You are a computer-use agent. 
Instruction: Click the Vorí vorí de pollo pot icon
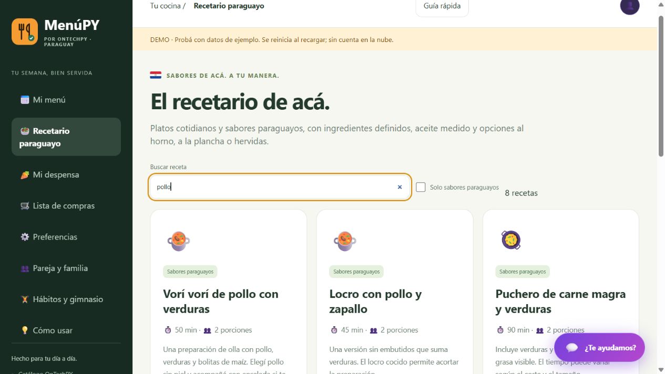tap(179, 241)
